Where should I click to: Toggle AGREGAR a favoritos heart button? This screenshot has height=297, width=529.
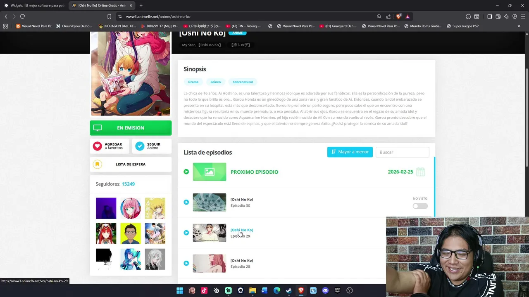(110, 146)
